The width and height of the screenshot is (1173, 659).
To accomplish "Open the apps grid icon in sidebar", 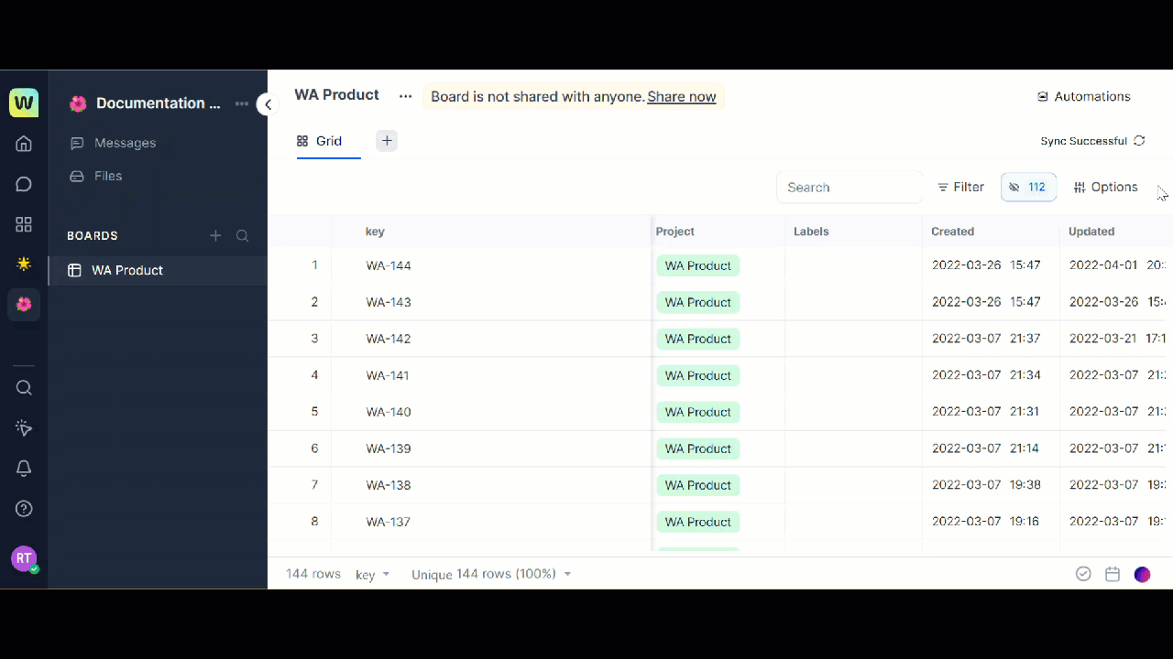I will tap(24, 224).
